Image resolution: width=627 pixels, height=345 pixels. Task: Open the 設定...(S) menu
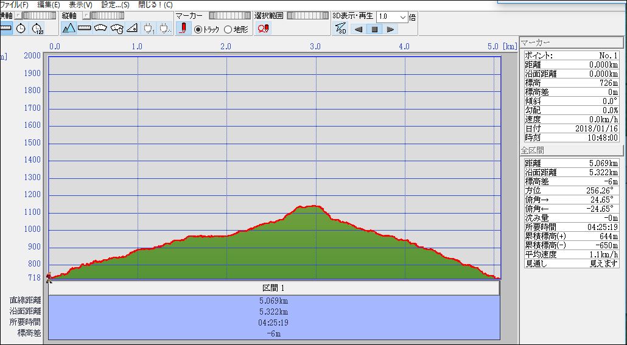click(x=115, y=5)
